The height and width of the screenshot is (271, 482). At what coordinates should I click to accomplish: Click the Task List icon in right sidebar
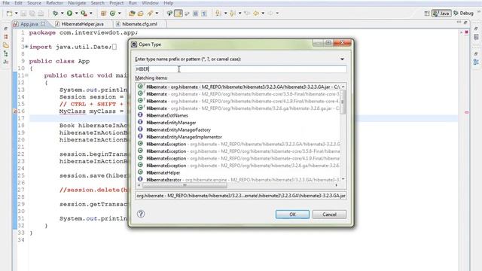[476, 37]
